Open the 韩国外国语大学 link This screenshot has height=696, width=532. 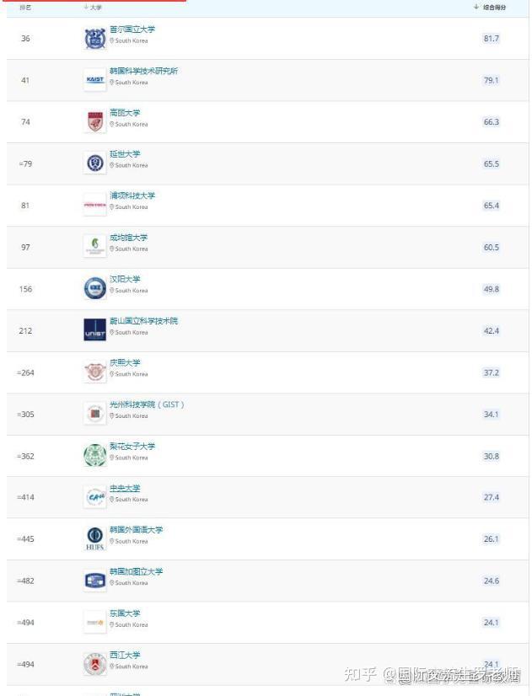click(x=136, y=530)
